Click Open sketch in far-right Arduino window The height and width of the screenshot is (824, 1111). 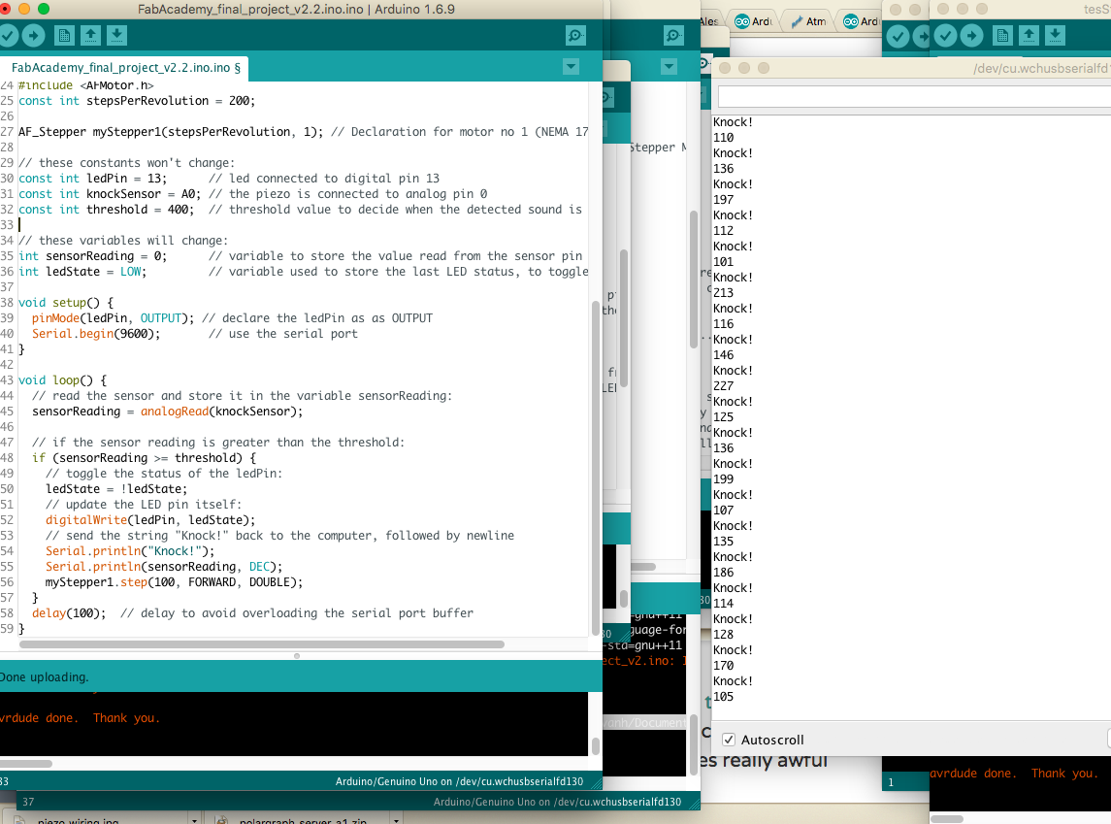pyautogui.click(x=1029, y=36)
